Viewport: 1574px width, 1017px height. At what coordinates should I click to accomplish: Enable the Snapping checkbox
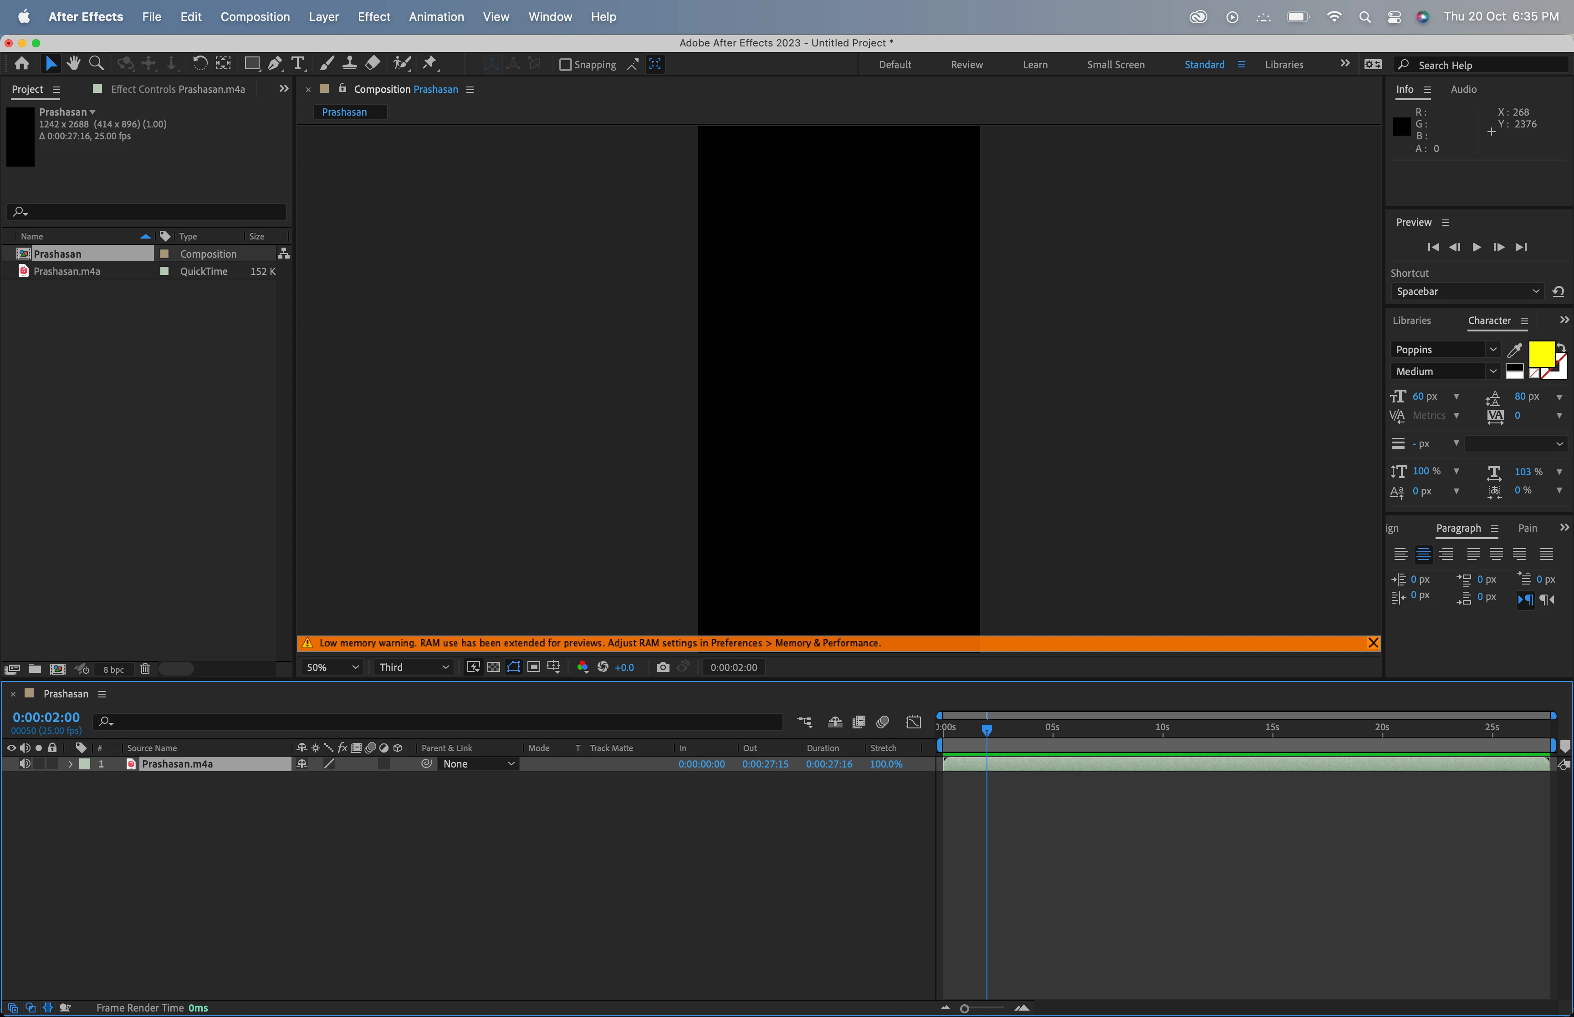click(565, 65)
